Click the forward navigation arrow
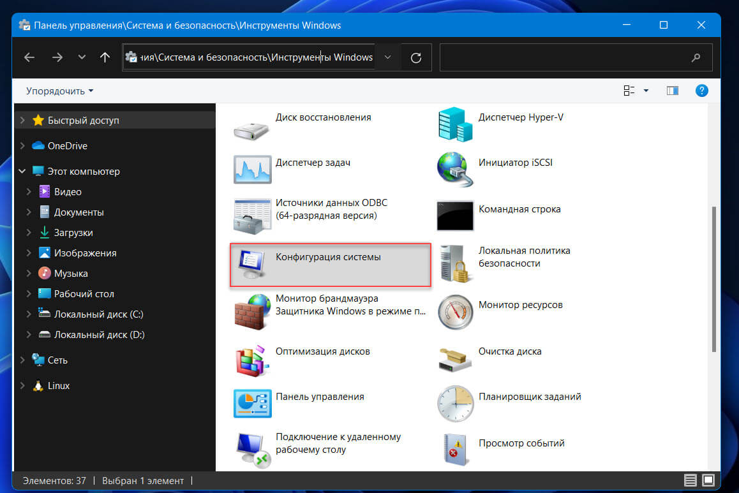The height and width of the screenshot is (493, 739). point(57,57)
